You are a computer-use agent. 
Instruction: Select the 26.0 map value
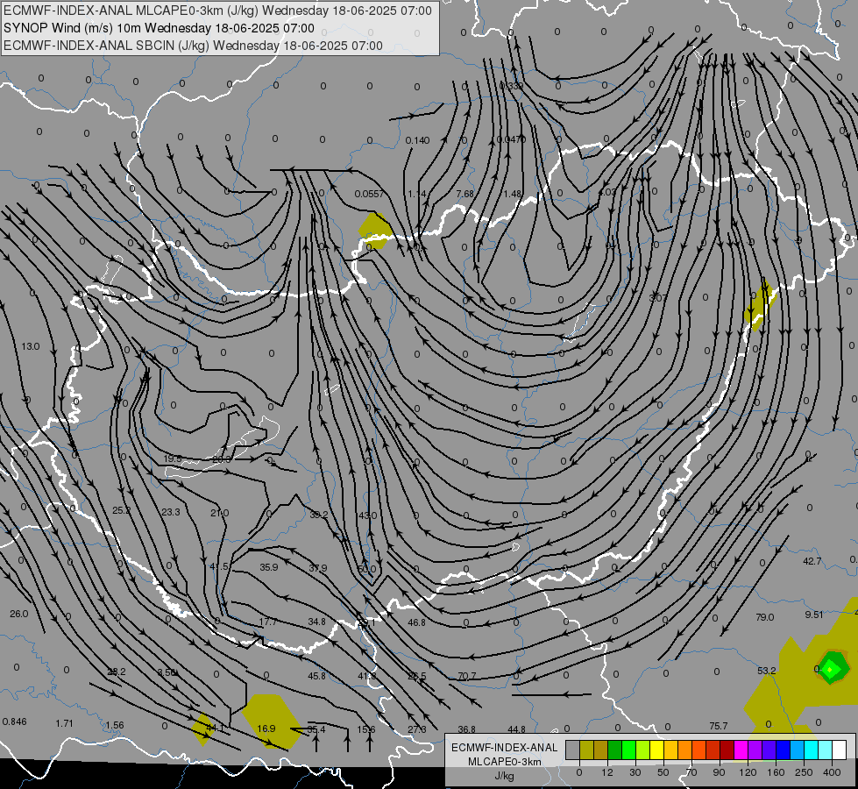click(19, 614)
